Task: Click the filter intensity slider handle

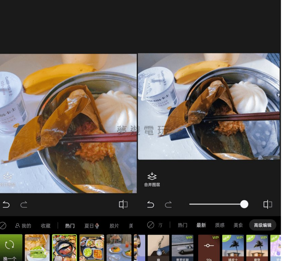Action: [x=244, y=204]
